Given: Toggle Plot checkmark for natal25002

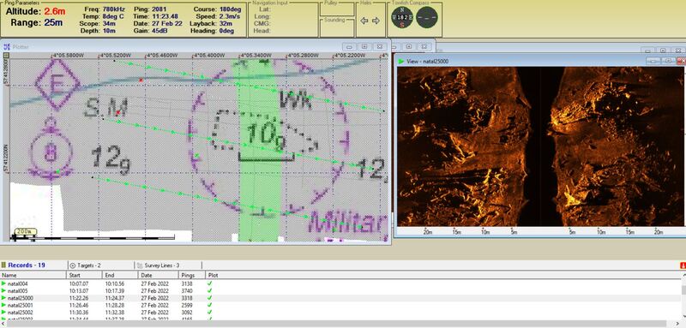Looking at the screenshot, I should click(209, 313).
